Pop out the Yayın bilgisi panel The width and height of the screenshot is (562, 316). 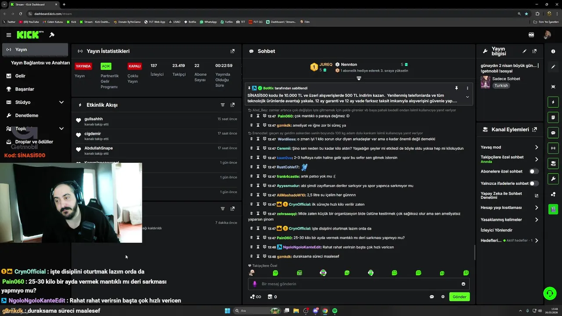534,51
